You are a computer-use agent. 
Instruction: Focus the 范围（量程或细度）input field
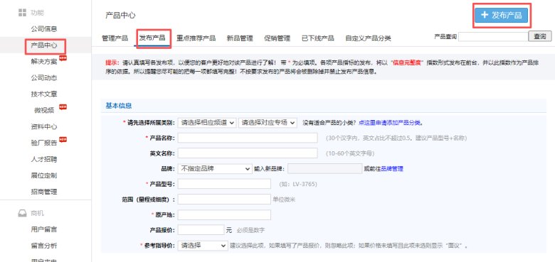click(224, 199)
